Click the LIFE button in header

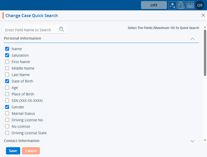(154, 5)
